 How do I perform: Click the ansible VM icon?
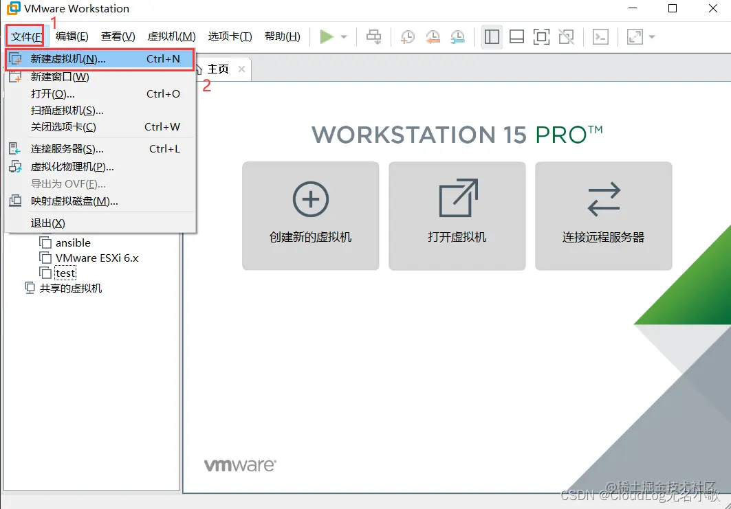(45, 242)
